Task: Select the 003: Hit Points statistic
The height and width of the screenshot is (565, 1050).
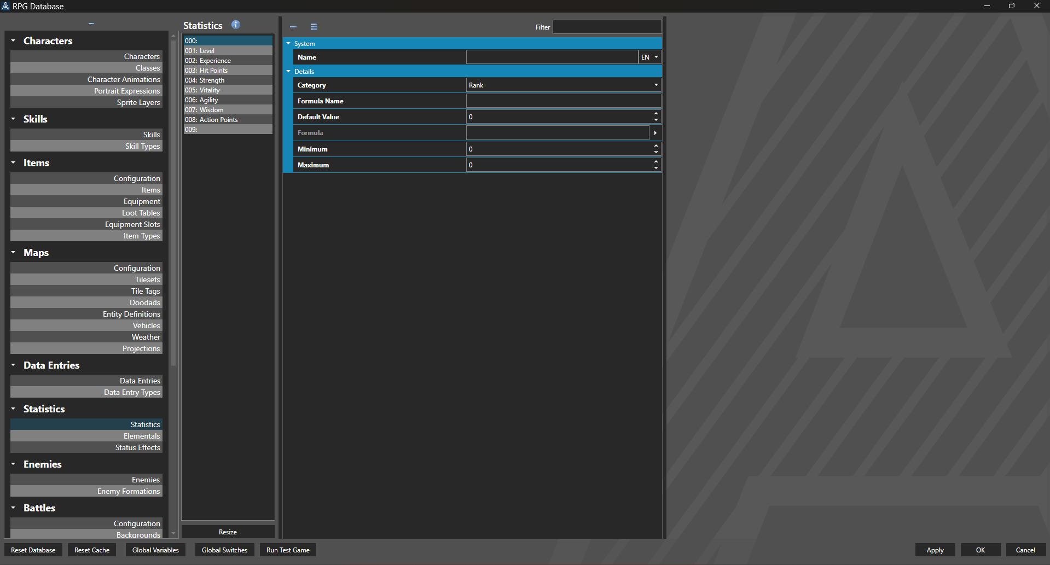Action: point(228,70)
